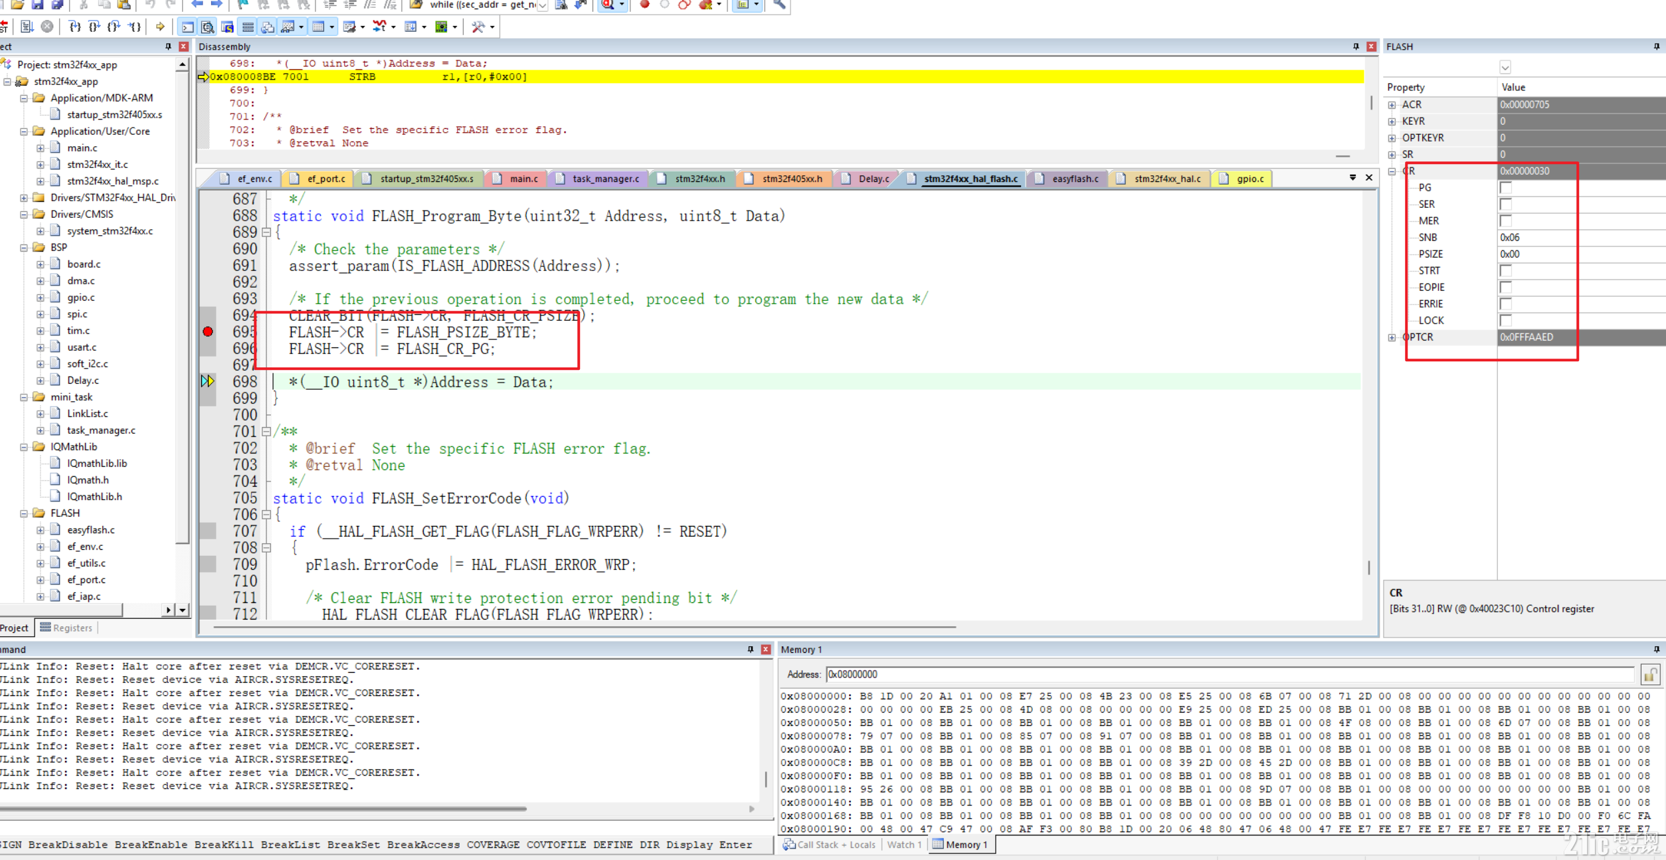Toggle the Registers Window toolbar icon
The image size is (1666, 860).
(x=248, y=27)
